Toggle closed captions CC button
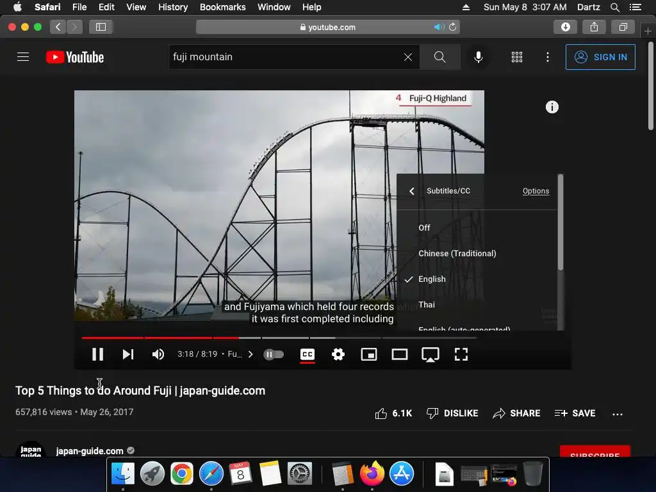Image resolution: width=656 pixels, height=492 pixels. pos(307,354)
